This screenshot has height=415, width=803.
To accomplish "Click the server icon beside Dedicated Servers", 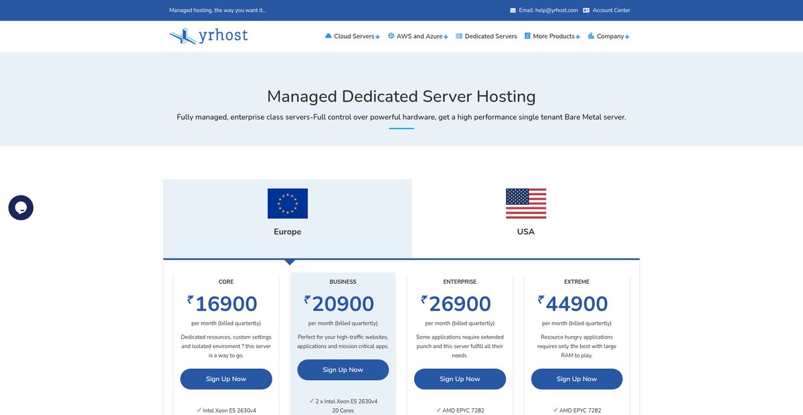I will pos(459,36).
